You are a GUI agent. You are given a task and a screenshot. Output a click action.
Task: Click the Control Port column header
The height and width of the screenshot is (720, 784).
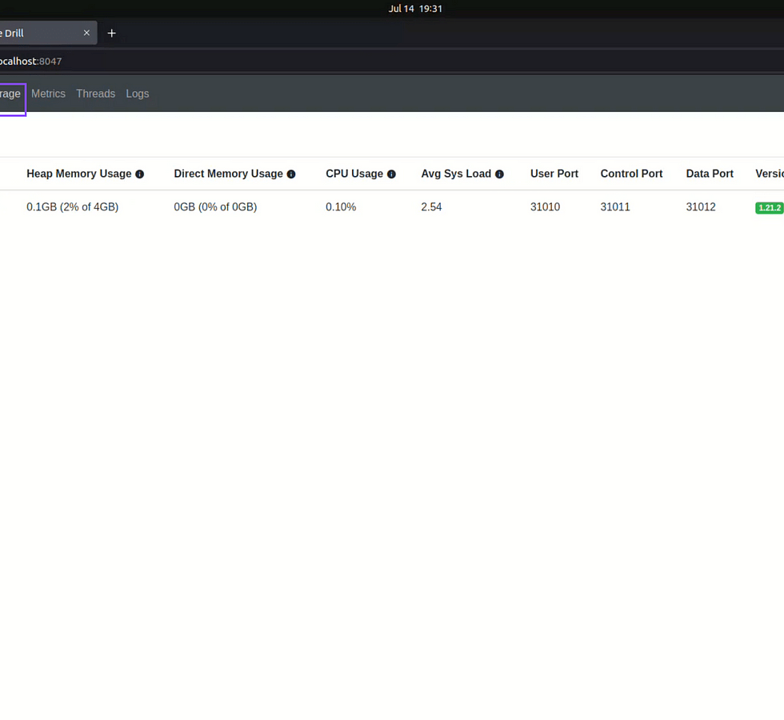[631, 174]
